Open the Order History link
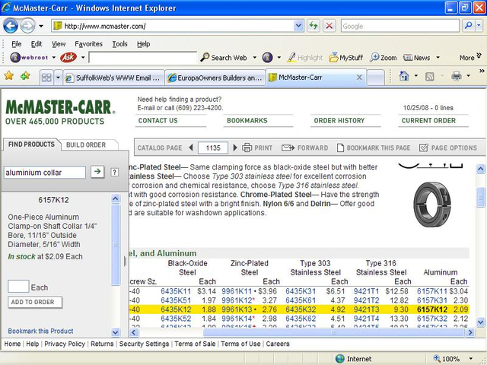Image resolution: width=487 pixels, height=365 pixels. (x=339, y=120)
